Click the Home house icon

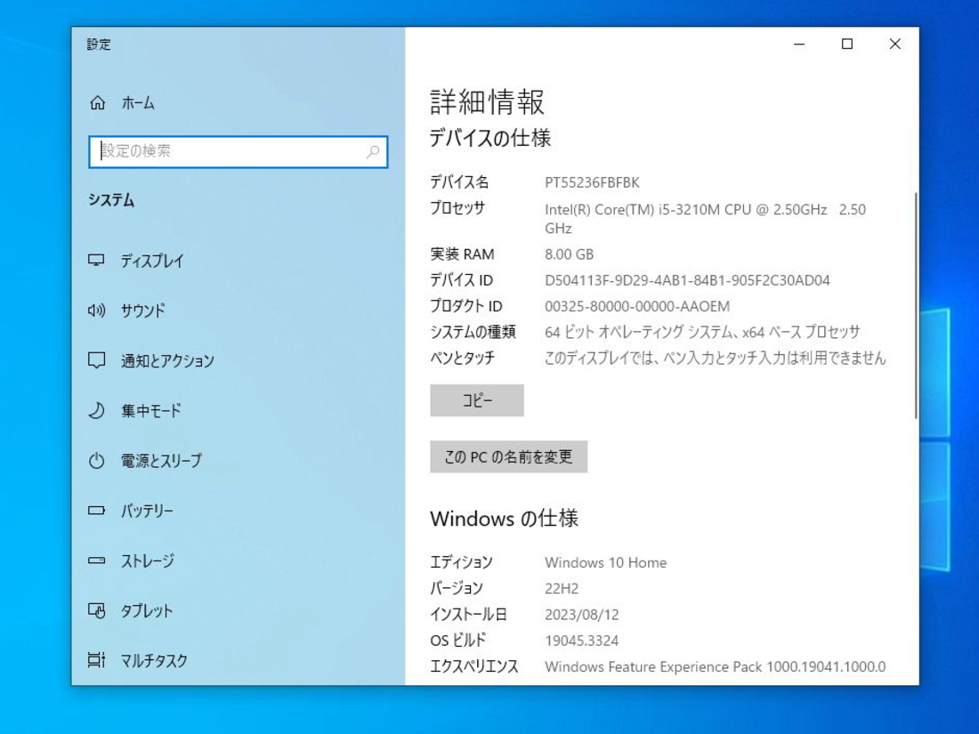tap(97, 102)
